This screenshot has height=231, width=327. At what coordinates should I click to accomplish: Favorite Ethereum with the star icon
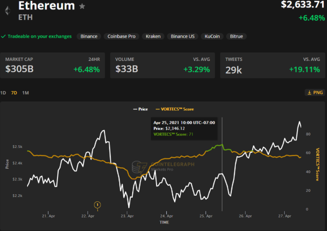(82, 6)
